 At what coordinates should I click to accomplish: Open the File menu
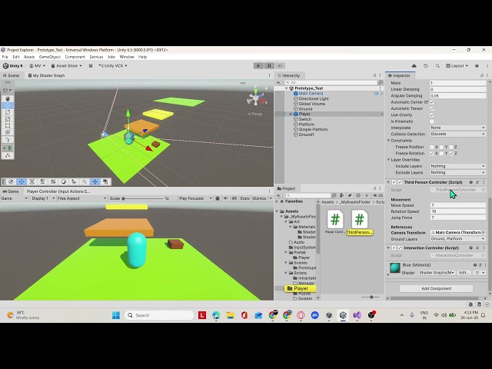(x=5, y=57)
